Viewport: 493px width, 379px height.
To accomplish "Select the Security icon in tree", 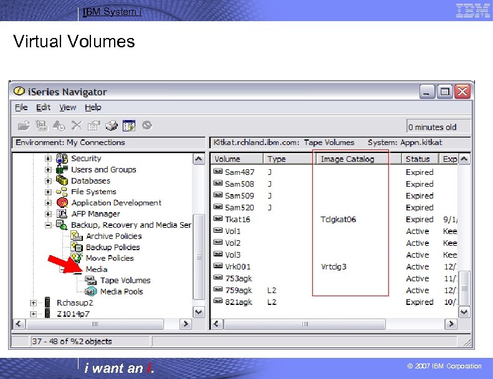I will point(62,159).
